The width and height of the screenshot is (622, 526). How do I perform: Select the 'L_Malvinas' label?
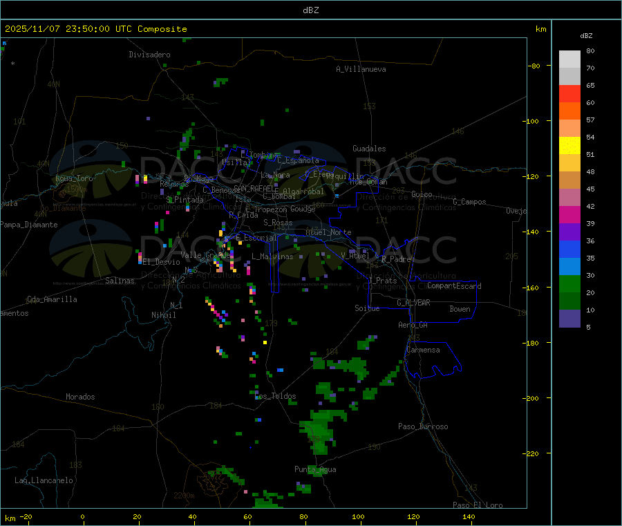point(272,256)
